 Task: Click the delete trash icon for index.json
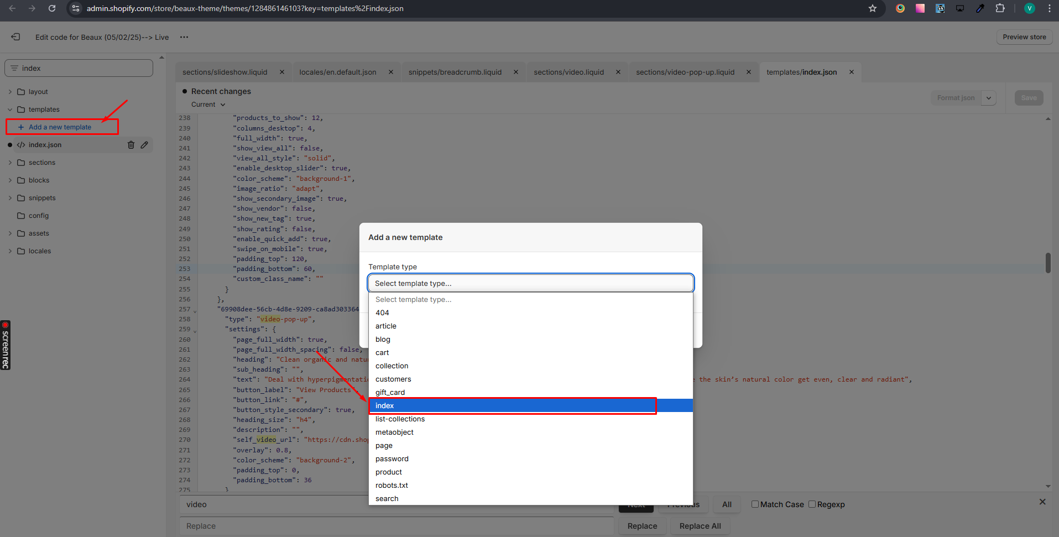click(131, 145)
